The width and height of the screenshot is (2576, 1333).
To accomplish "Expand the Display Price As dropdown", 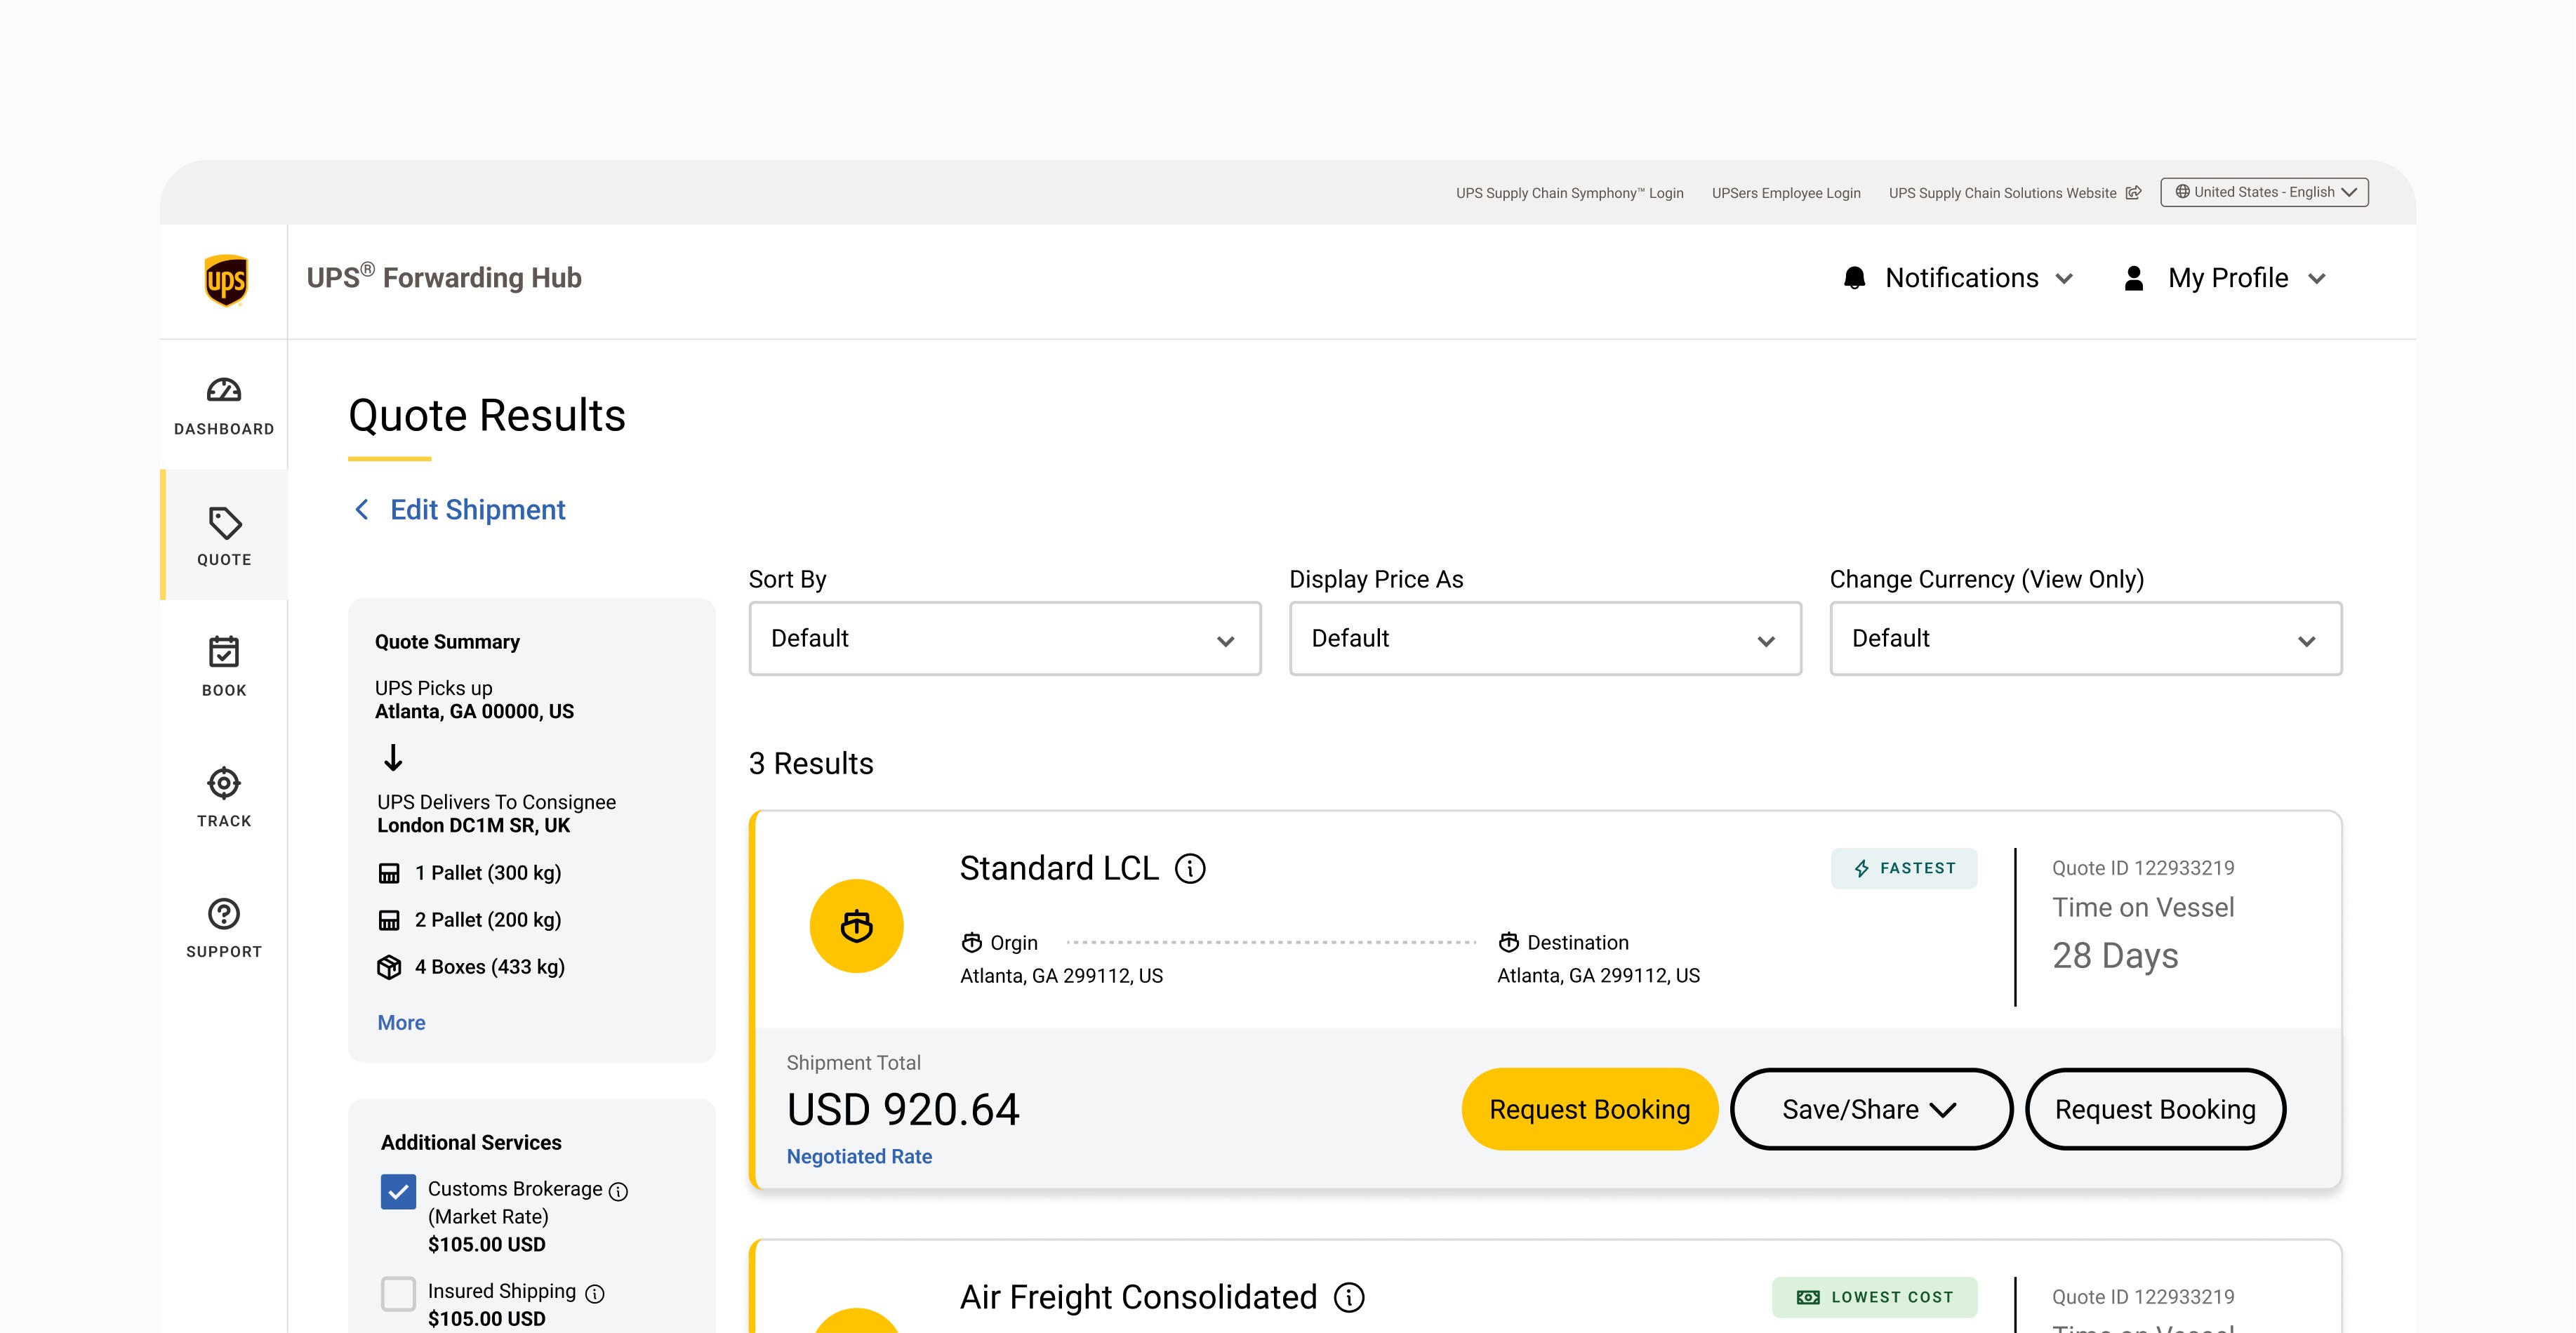I will (x=1544, y=638).
